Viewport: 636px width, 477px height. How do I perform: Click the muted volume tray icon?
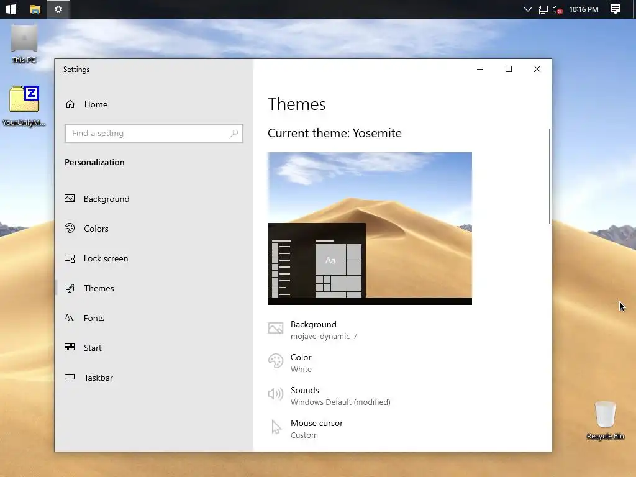557,9
